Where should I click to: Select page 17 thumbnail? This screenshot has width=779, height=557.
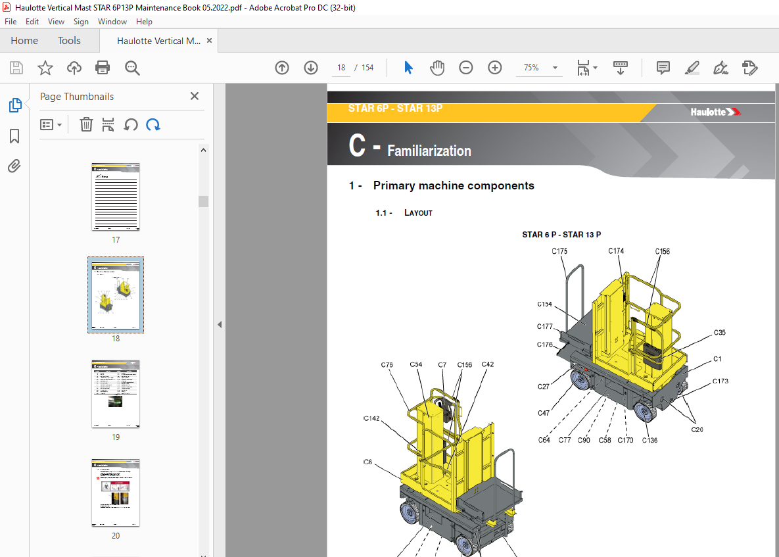pos(116,197)
